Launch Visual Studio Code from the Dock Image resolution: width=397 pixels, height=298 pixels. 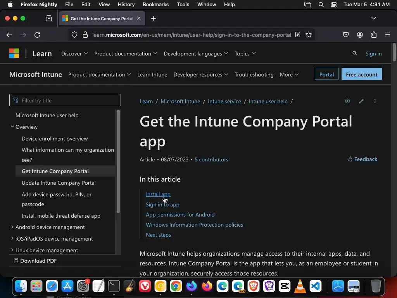[x=316, y=286]
